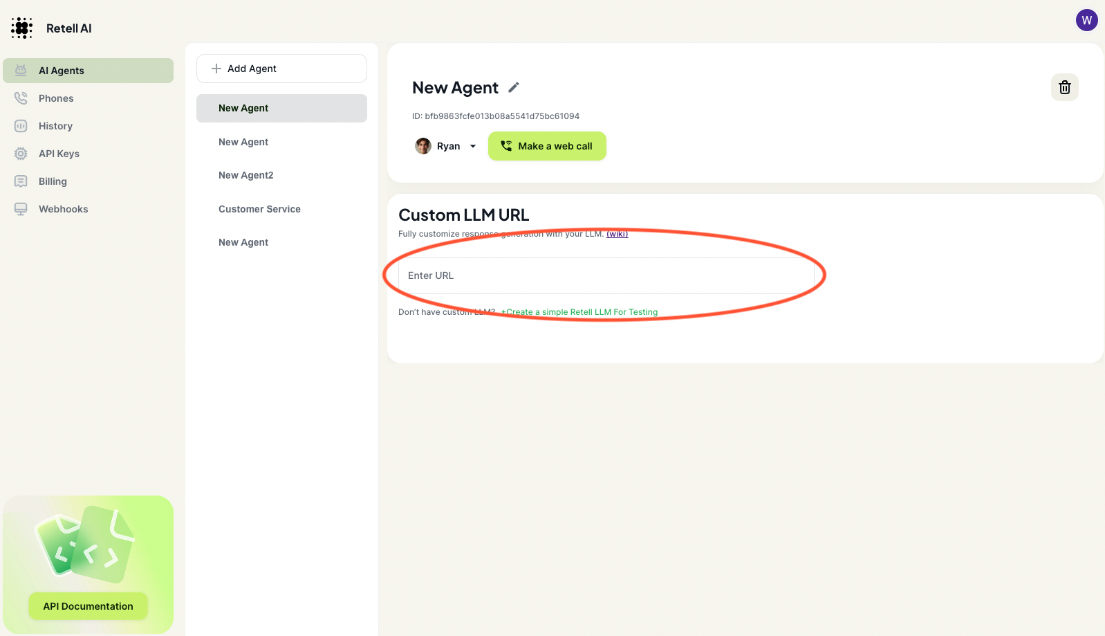Open the History section
This screenshot has width=1105, height=636.
point(88,126)
